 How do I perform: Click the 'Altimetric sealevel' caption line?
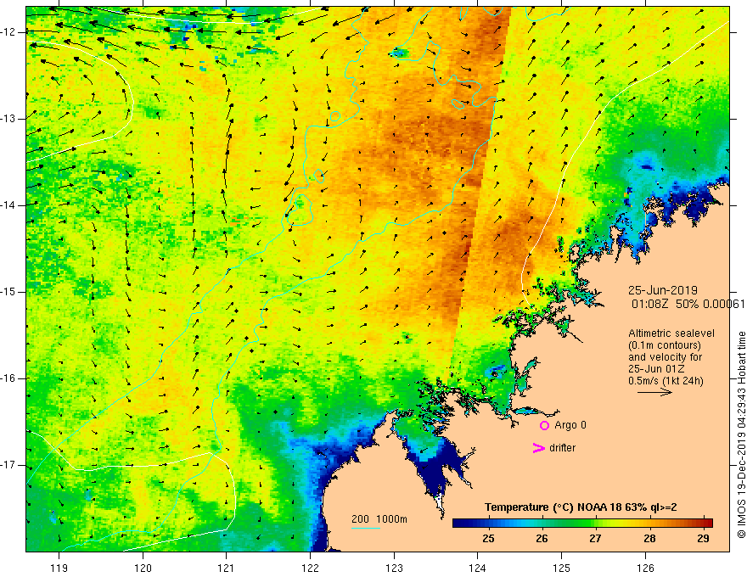(671, 333)
